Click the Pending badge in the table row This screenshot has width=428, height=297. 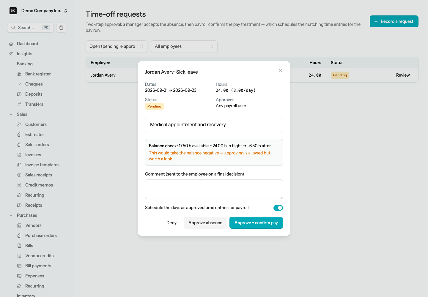(x=340, y=75)
